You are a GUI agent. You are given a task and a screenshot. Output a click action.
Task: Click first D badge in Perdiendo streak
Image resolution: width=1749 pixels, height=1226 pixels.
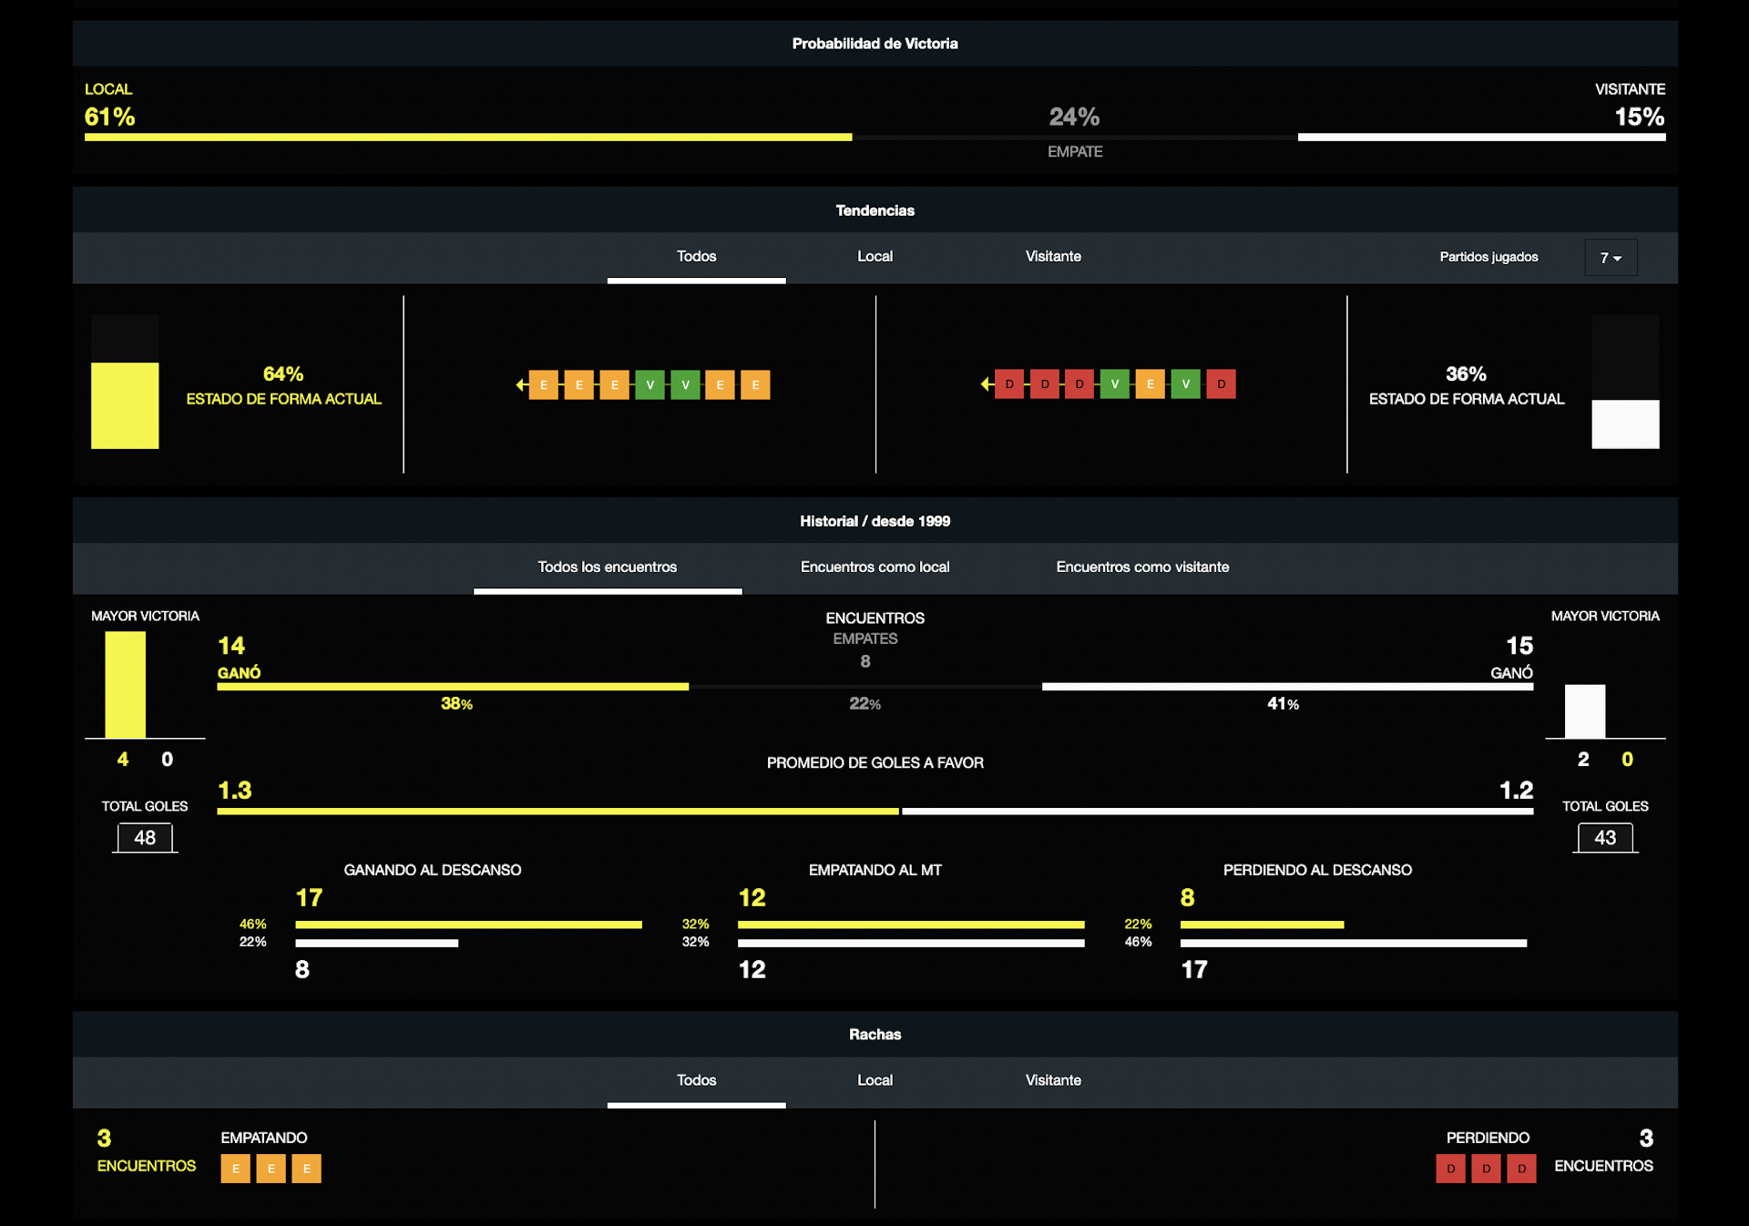[1451, 1169]
